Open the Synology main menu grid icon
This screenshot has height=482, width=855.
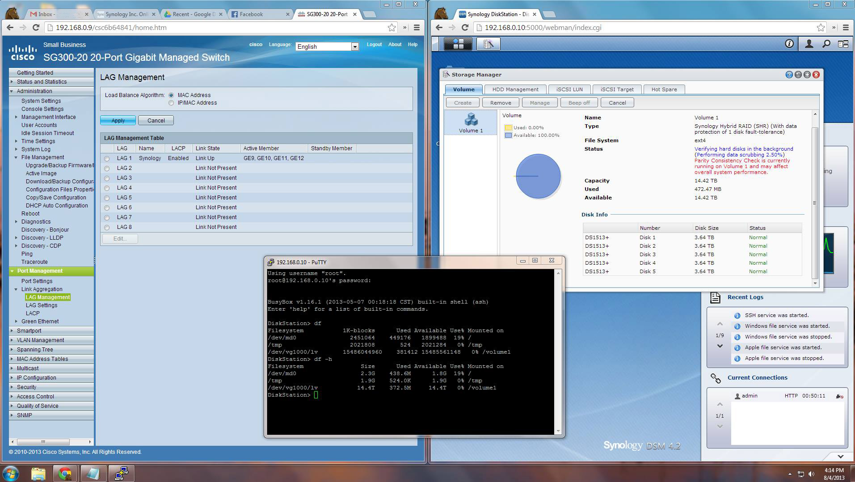pyautogui.click(x=458, y=44)
